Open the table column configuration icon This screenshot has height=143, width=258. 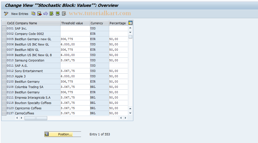[x=130, y=23]
